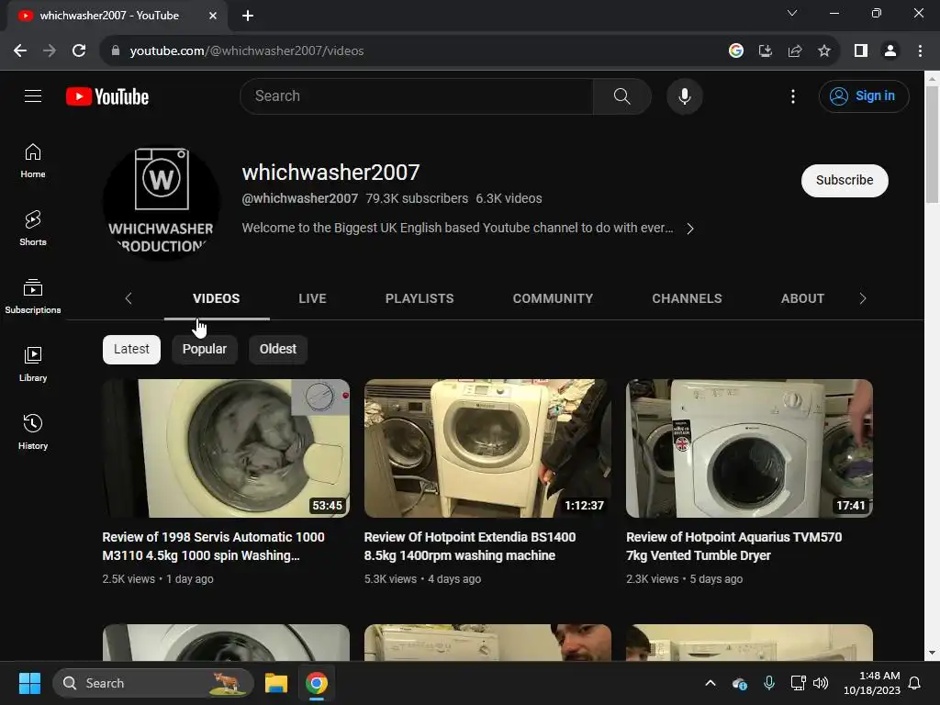Open File Explorer from taskbar
Viewport: 940px width, 705px height.
[x=276, y=683]
